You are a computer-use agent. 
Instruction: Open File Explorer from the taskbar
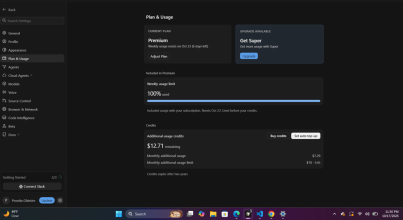point(213,214)
